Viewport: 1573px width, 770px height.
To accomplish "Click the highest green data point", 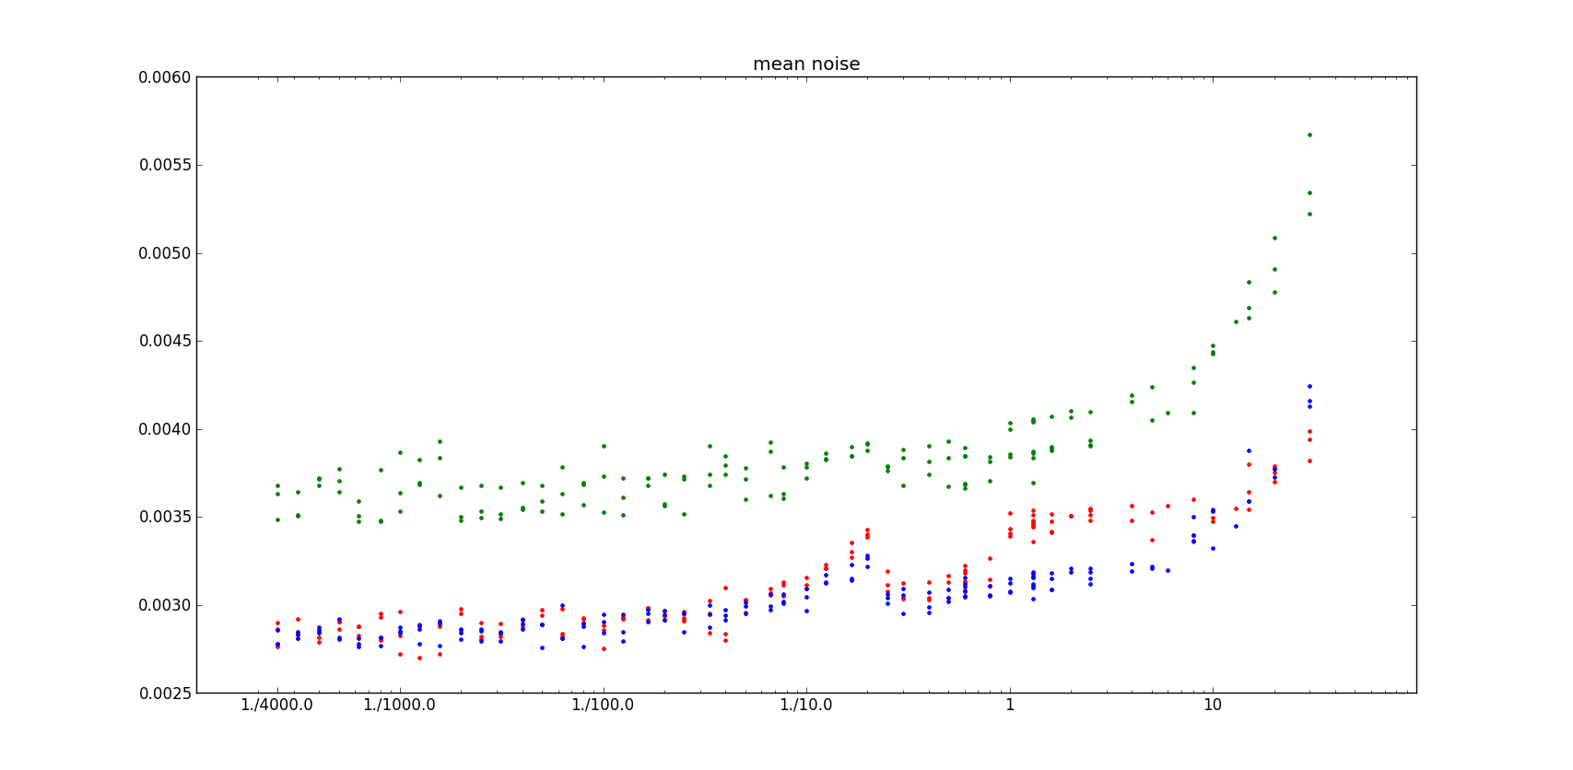I will [x=1309, y=134].
